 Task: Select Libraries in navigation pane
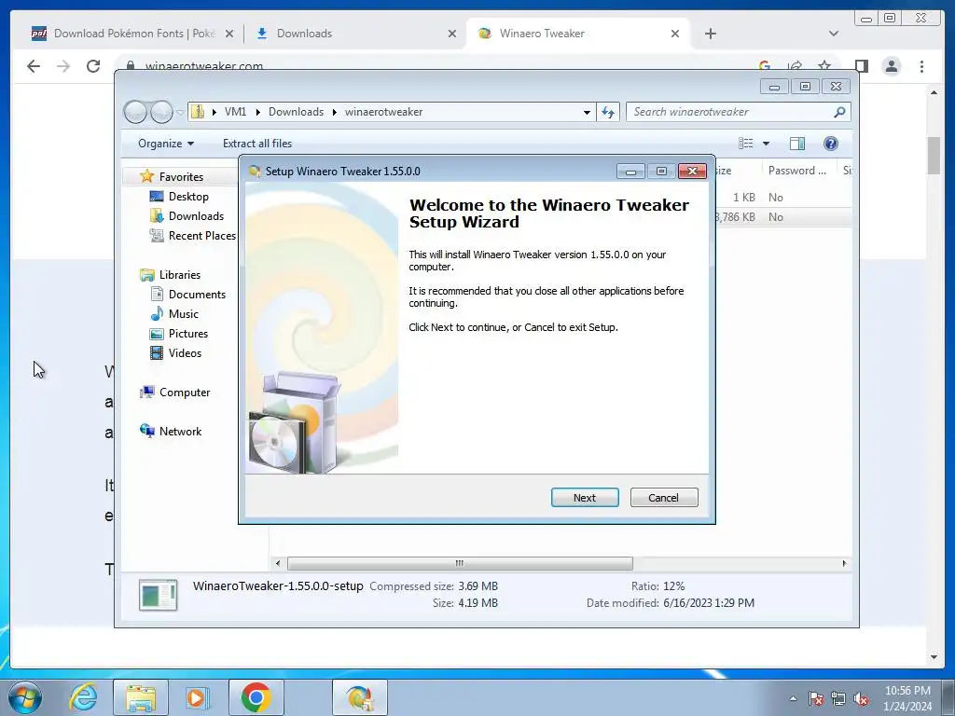[180, 275]
